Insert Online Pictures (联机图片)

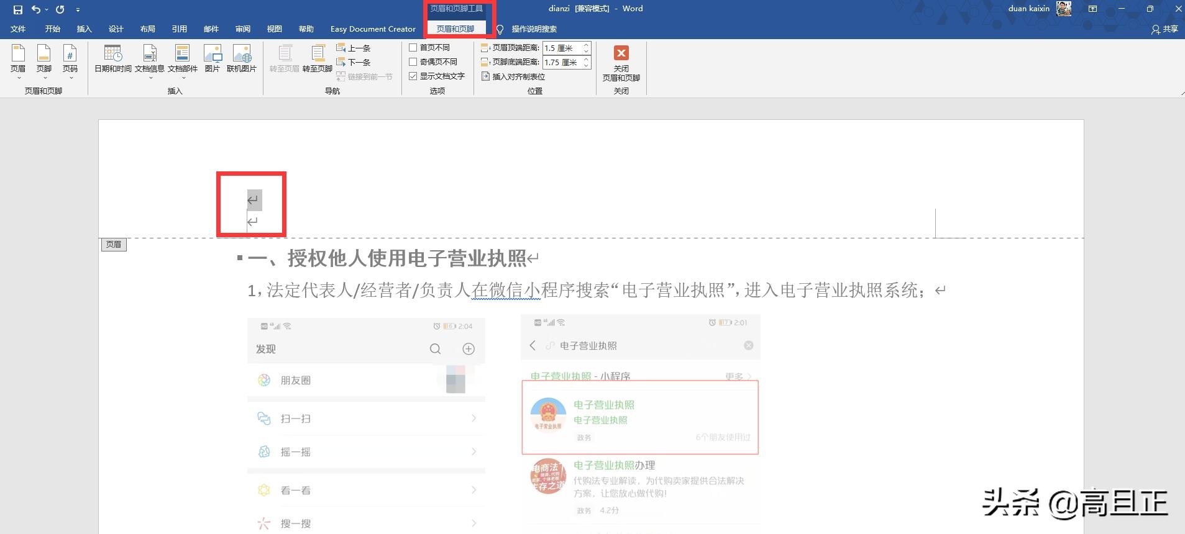242,59
